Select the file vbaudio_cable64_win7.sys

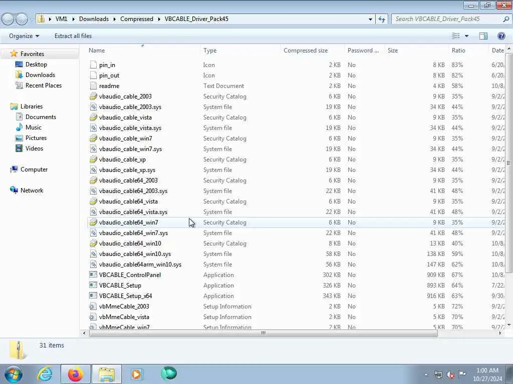tap(133, 233)
